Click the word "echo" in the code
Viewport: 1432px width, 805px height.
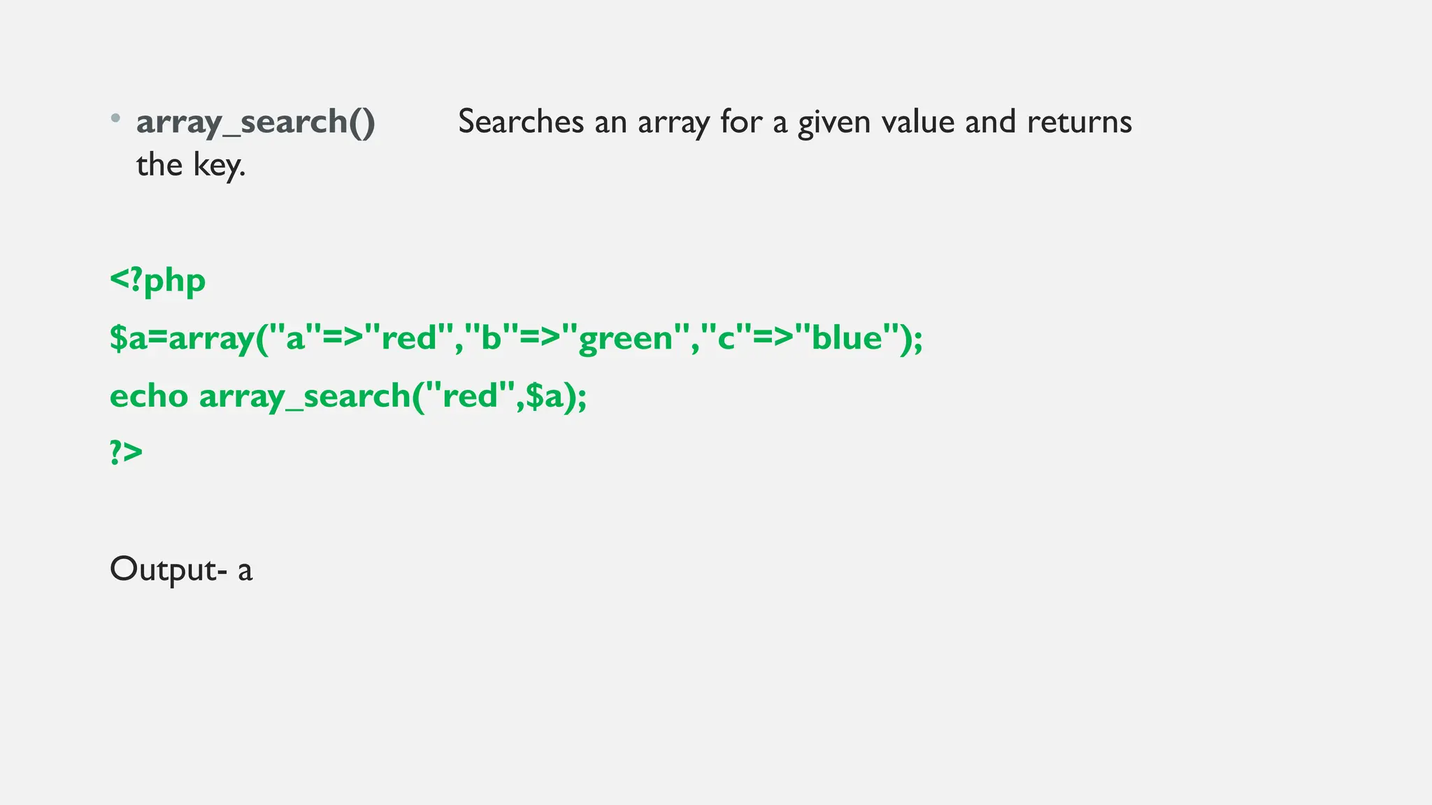tap(149, 396)
